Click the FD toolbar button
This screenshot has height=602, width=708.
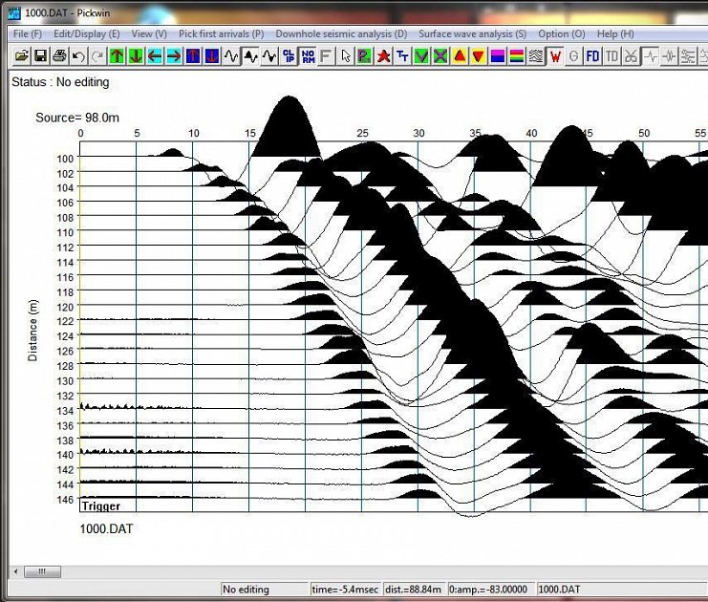592,56
